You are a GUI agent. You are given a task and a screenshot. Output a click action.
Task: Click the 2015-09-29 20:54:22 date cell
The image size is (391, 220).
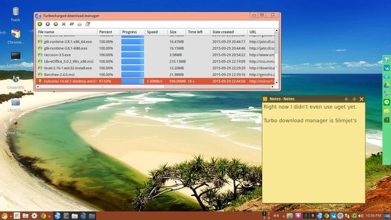(x=228, y=55)
